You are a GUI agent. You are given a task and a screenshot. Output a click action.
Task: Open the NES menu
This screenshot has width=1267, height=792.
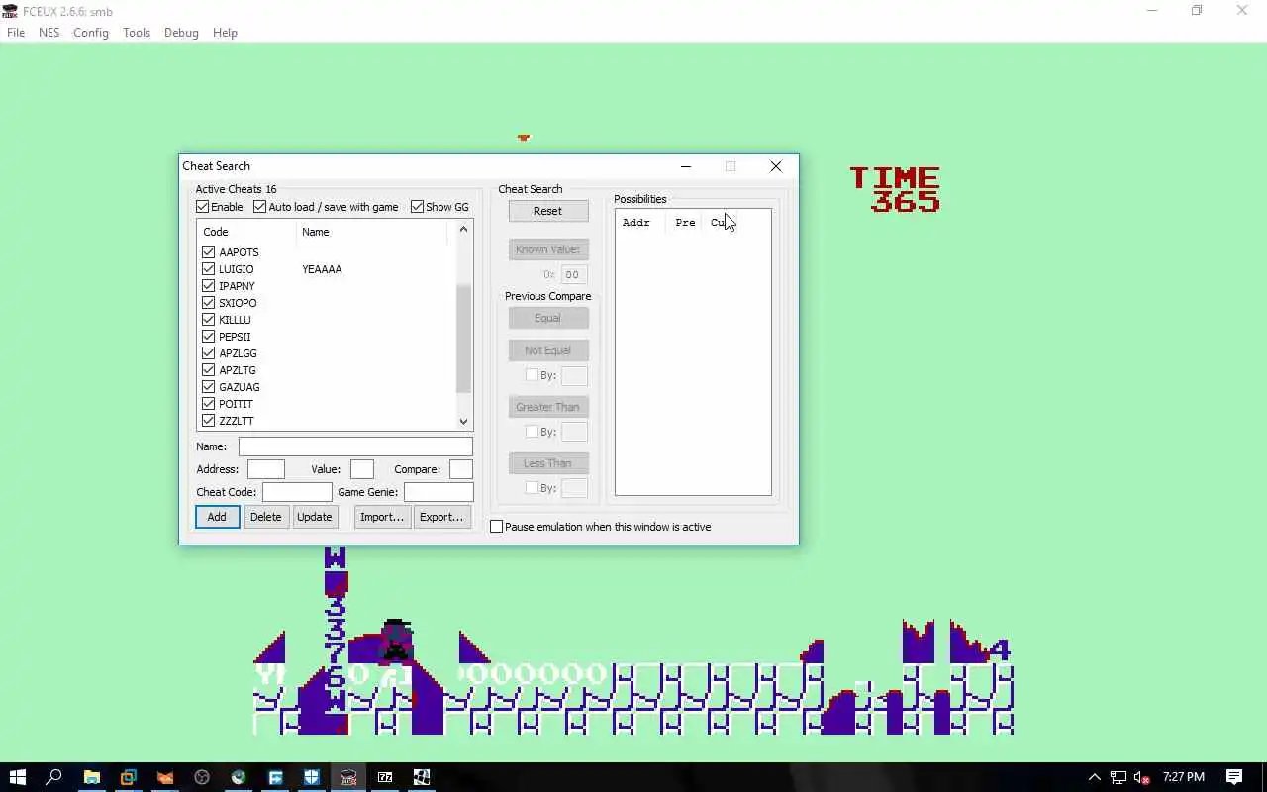point(49,33)
